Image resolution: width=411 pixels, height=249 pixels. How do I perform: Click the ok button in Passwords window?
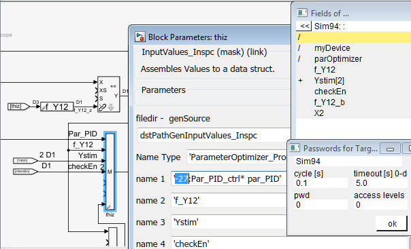pos(392,224)
